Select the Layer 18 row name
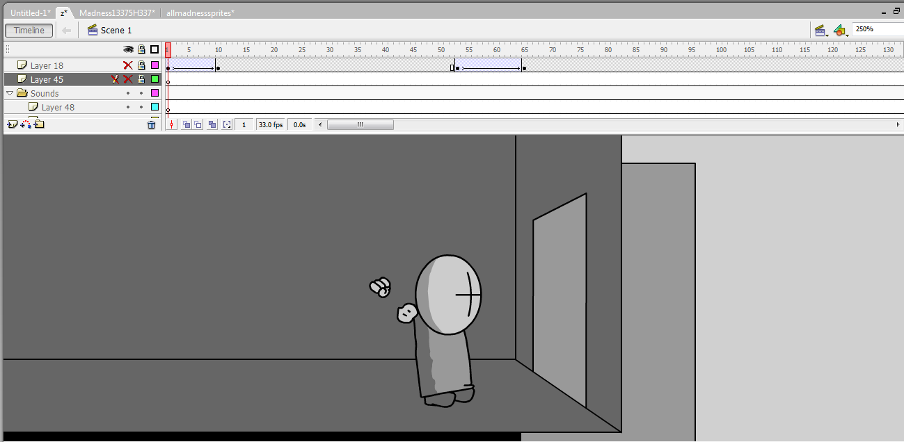The height and width of the screenshot is (442, 904). point(47,65)
